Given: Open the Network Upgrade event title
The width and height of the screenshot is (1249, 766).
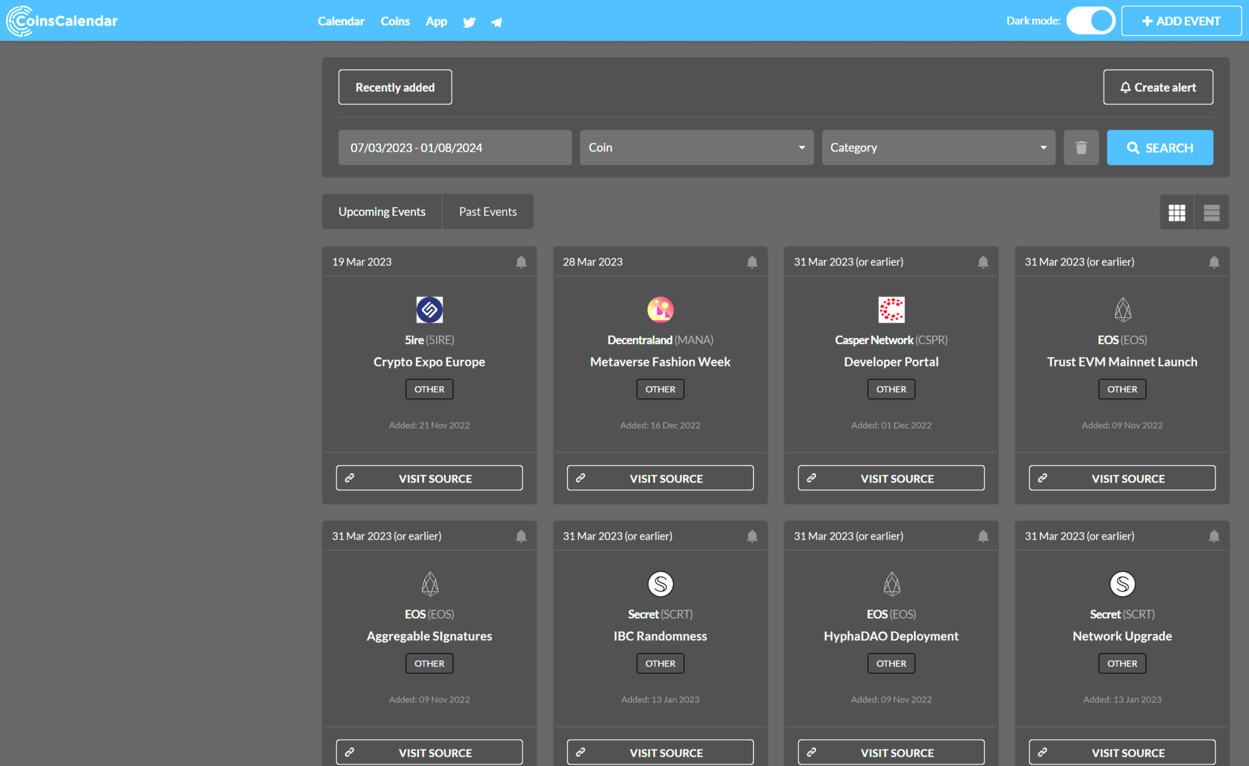Looking at the screenshot, I should [x=1122, y=636].
